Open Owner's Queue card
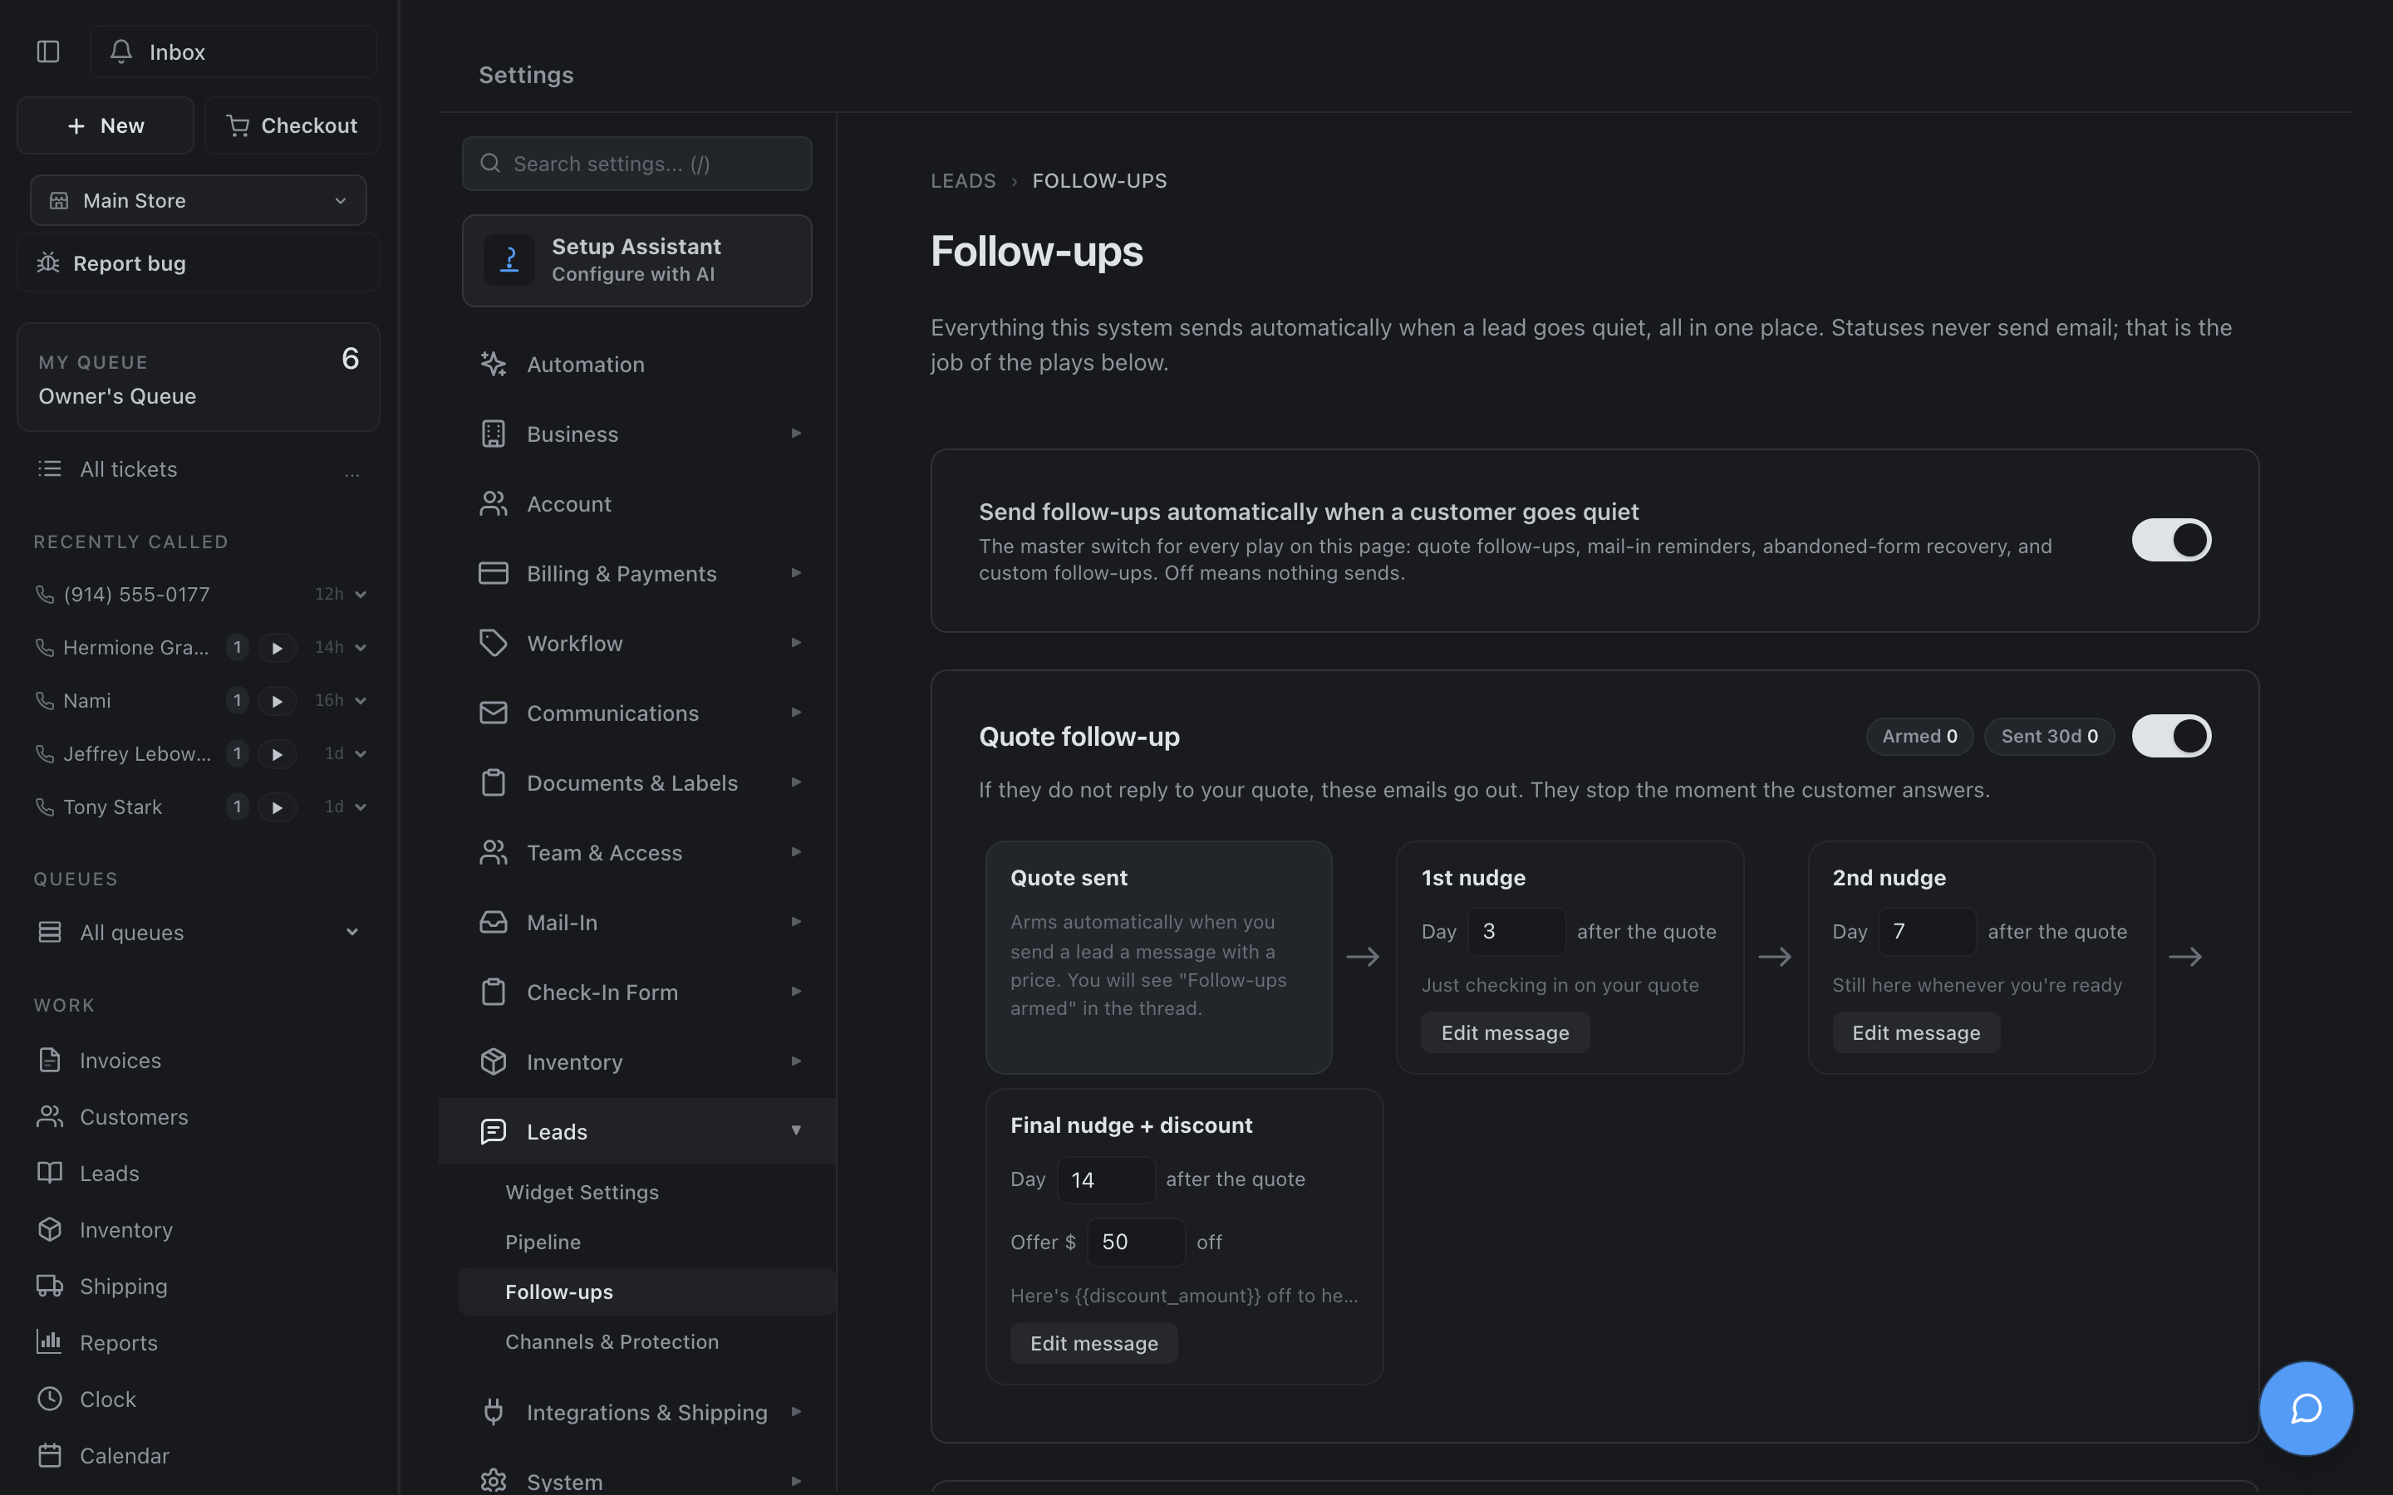The height and width of the screenshot is (1495, 2393). 198,377
